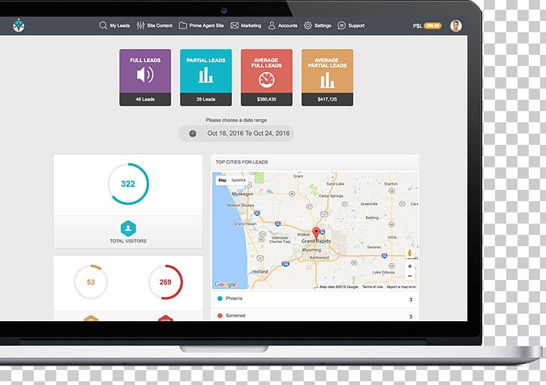Click the Accounts person icon

[x=271, y=26]
